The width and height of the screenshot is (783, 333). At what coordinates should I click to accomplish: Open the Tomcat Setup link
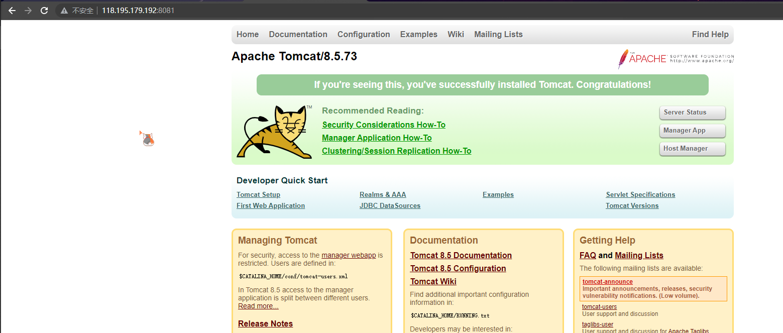(258, 195)
